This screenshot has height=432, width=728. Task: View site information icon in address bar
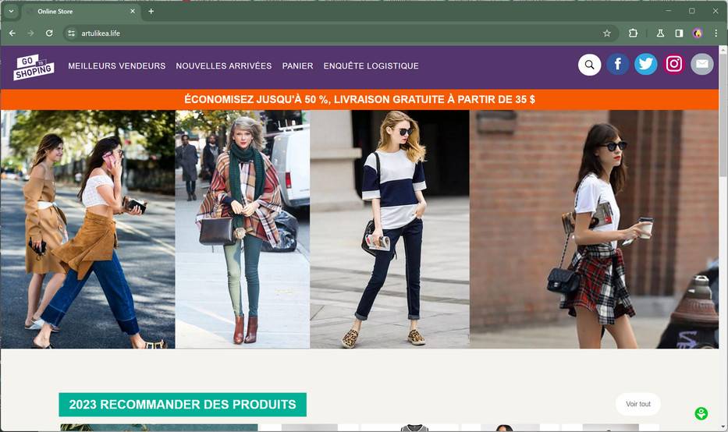(71, 34)
